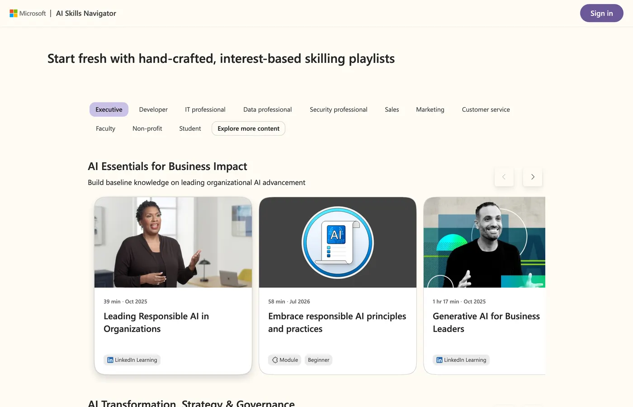The width and height of the screenshot is (633, 407).
Task: Open the Marketing tab
Action: tap(430, 109)
